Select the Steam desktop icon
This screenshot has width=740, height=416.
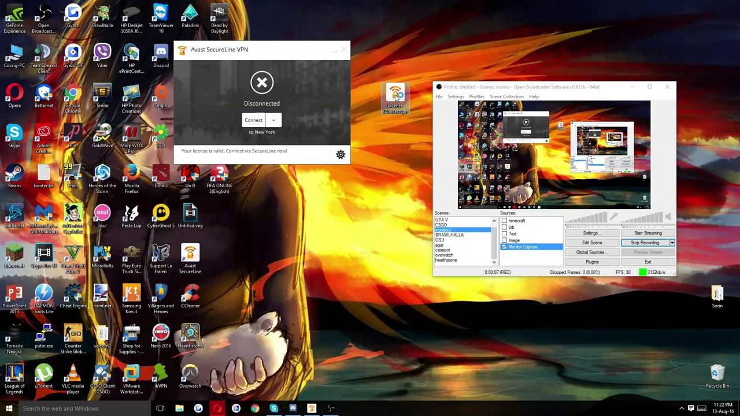coord(14,176)
